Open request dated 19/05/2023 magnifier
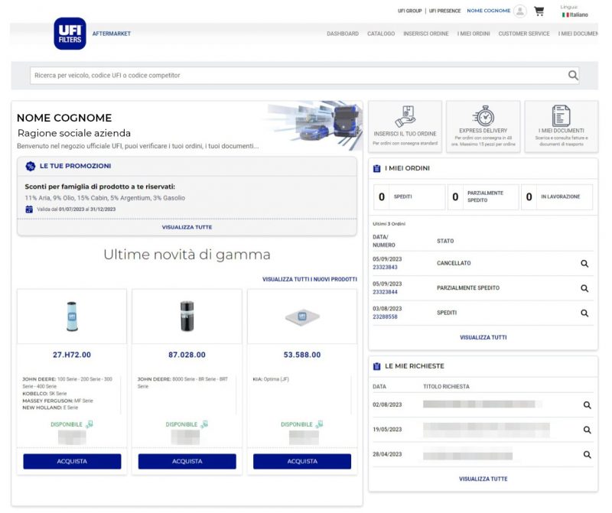The height and width of the screenshot is (513, 612). pyautogui.click(x=587, y=430)
